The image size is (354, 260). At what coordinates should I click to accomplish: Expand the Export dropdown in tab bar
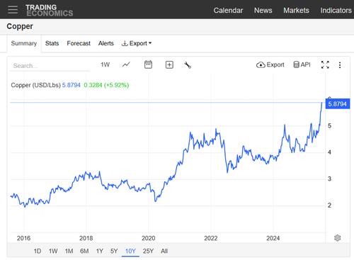[137, 43]
